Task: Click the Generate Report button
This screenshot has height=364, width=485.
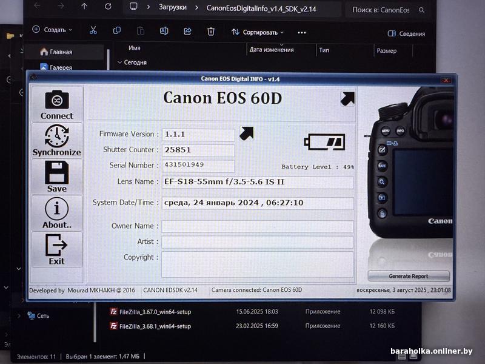Action: click(408, 276)
